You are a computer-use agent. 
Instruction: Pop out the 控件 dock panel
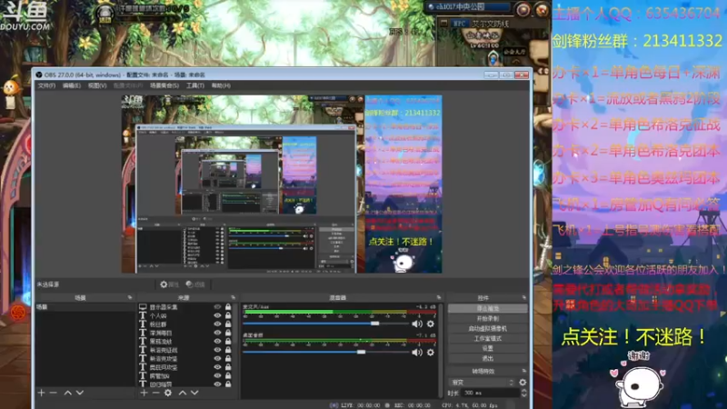pos(524,297)
